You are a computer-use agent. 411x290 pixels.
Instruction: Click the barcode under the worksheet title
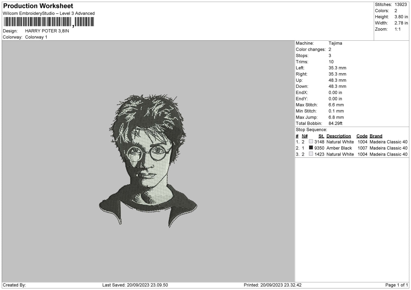click(49, 22)
